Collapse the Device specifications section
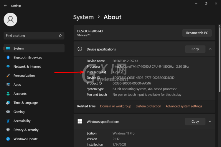Viewport: 221px width, 147px height. [x=210, y=49]
